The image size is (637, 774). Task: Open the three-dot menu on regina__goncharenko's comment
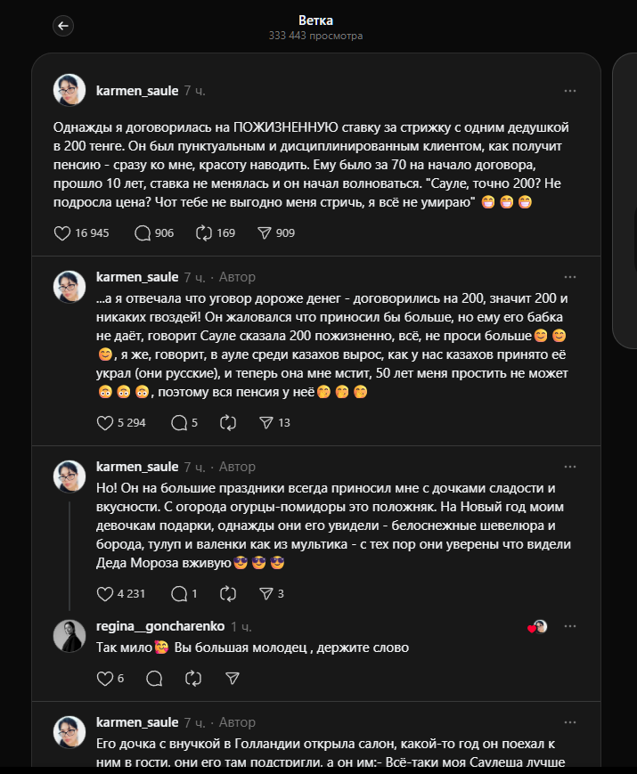coord(570,626)
